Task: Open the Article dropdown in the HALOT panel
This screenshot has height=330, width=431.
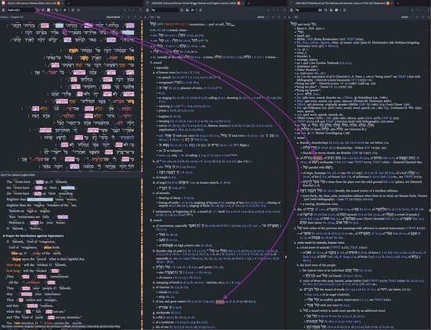Action: tap(406, 17)
